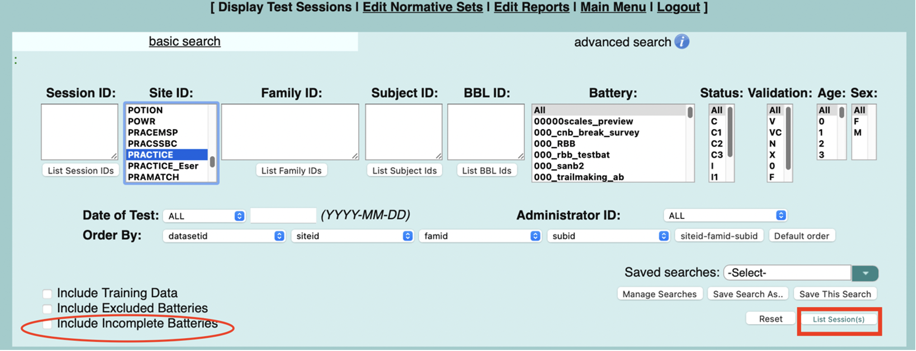Switch to the advanced search tab
This screenshot has height=351, width=916.
pyautogui.click(x=623, y=42)
